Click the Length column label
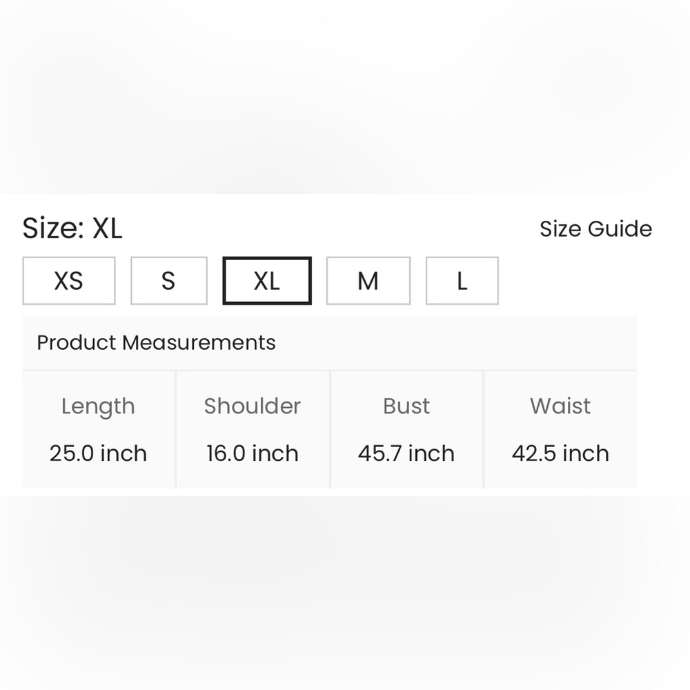Image resolution: width=690 pixels, height=690 pixels. (98, 406)
